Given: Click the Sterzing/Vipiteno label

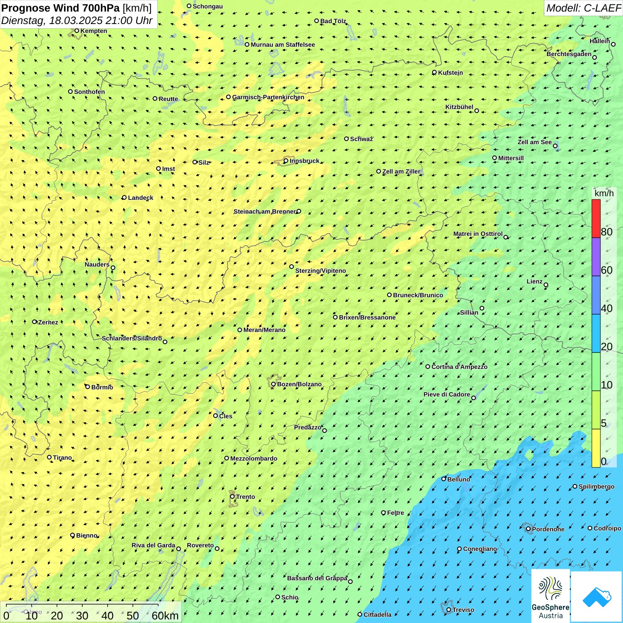Looking at the screenshot, I should tap(320, 271).
